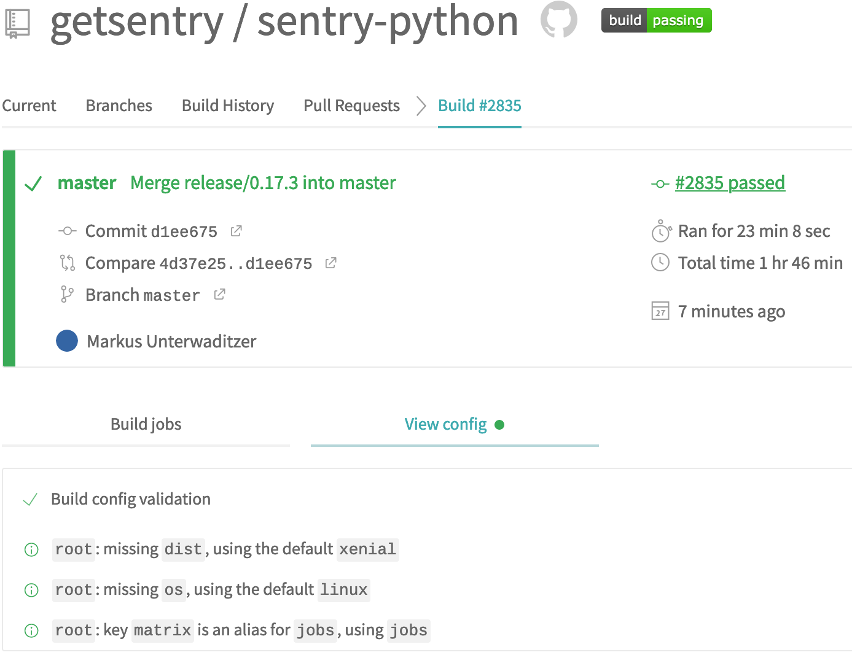Go to the Pull Requests tab
Viewport: 852px width, 655px height.
pos(352,106)
